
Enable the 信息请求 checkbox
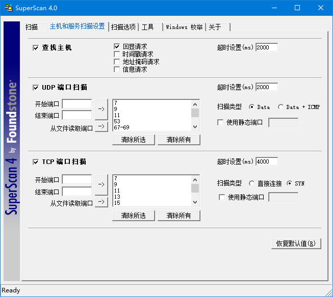point(117,69)
